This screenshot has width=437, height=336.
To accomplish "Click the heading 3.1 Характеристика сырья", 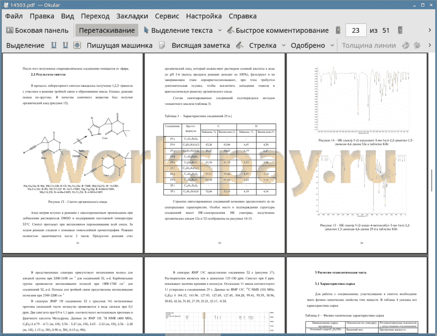I will tap(335, 284).
